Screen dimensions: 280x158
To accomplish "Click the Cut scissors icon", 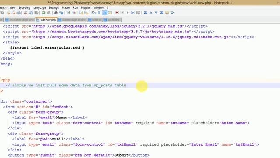I will click(x=25, y=13).
